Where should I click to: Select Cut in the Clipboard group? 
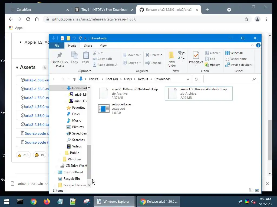pos(98,53)
